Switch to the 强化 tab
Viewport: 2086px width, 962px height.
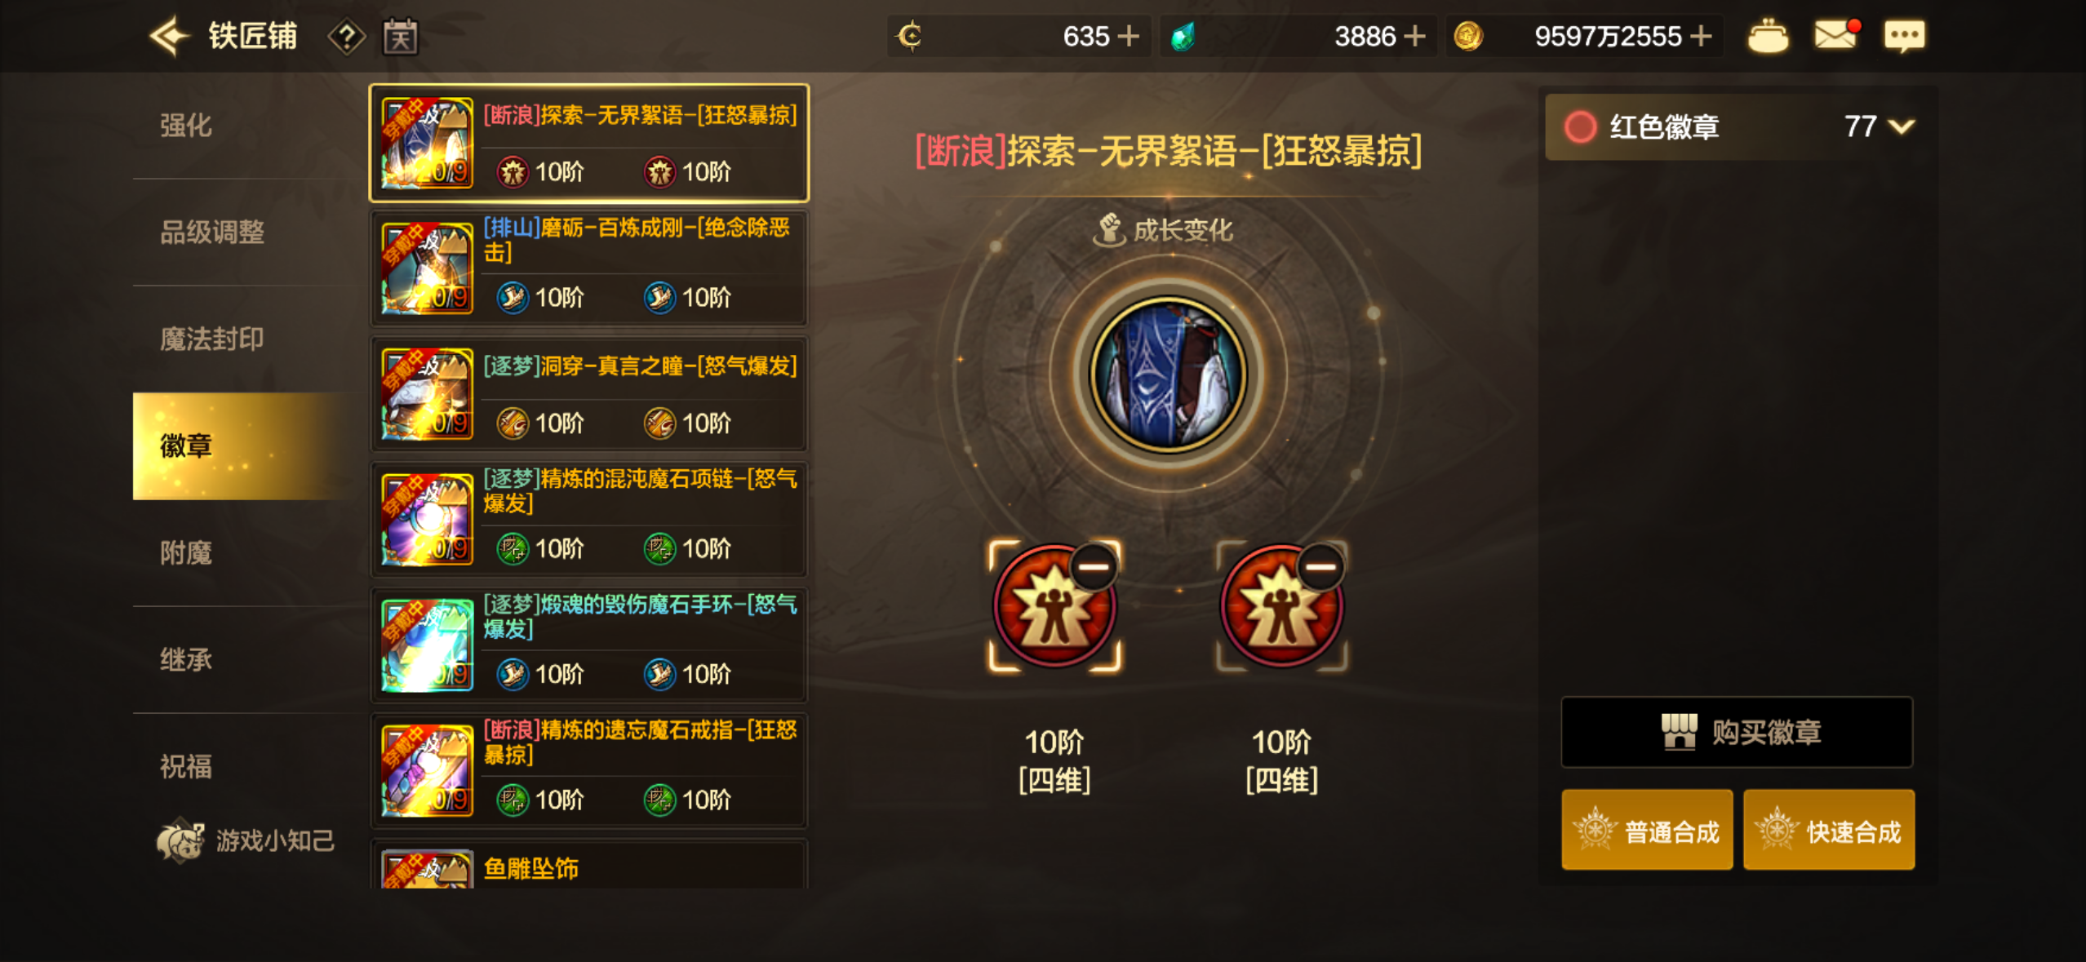[186, 126]
